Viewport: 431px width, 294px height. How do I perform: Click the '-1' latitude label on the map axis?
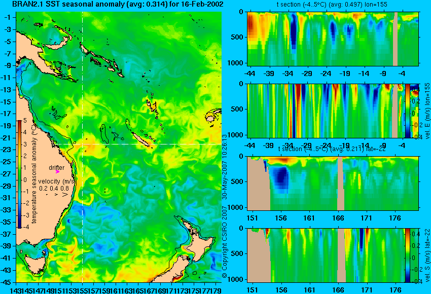(8, 17)
